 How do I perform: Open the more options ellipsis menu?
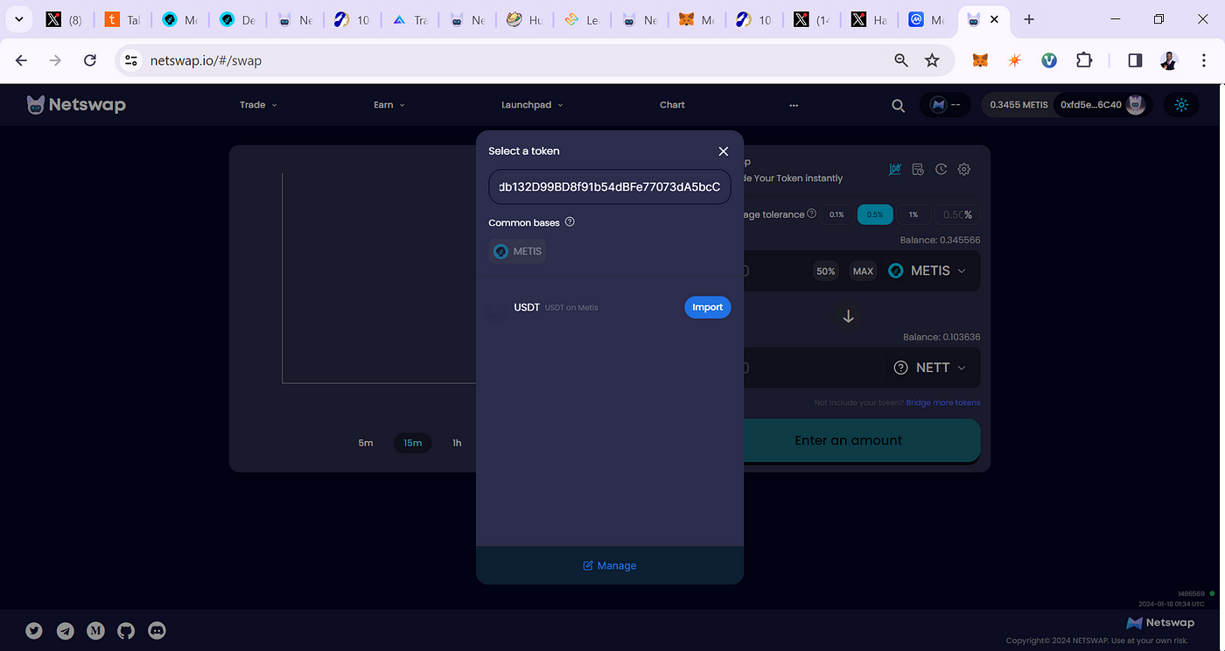794,105
